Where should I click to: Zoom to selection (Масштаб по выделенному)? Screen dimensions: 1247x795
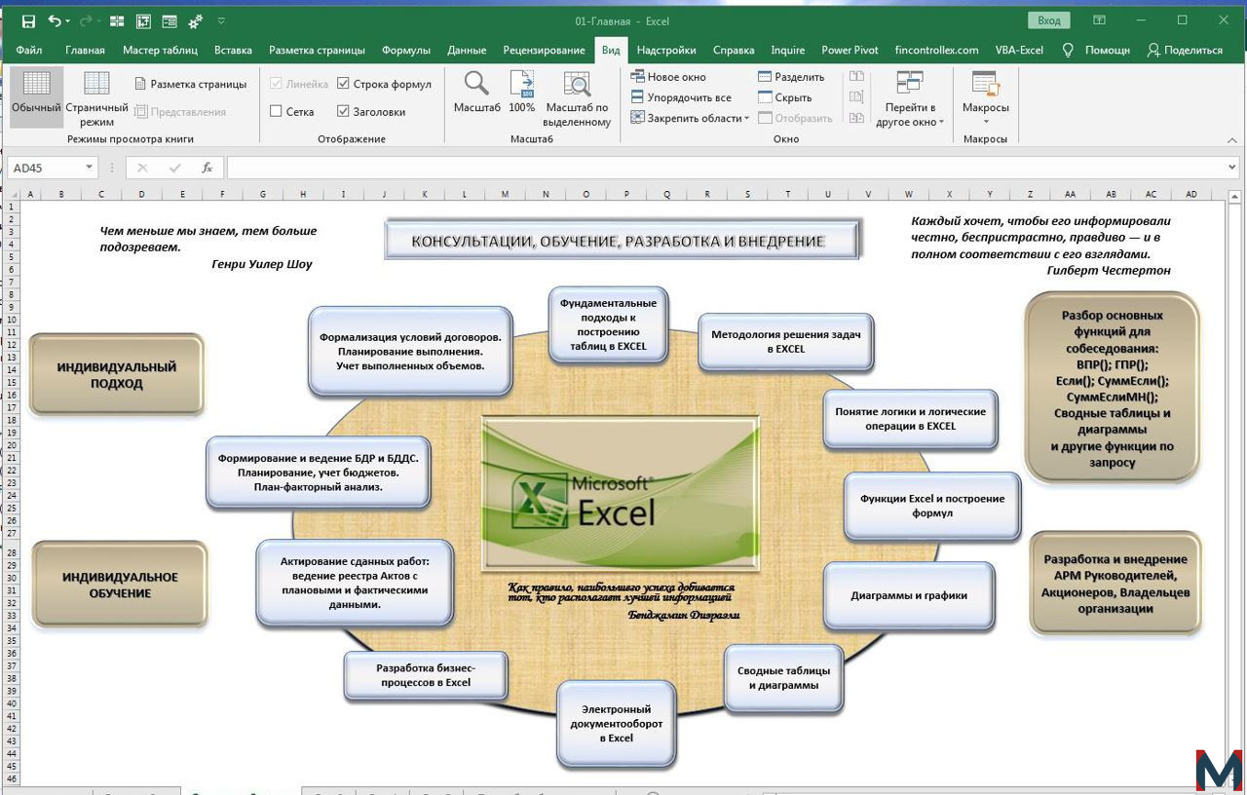pos(577,99)
